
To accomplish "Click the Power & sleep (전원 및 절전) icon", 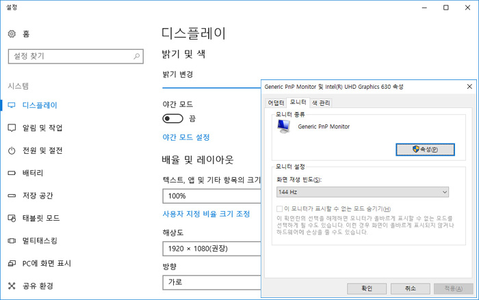I will coord(12,150).
